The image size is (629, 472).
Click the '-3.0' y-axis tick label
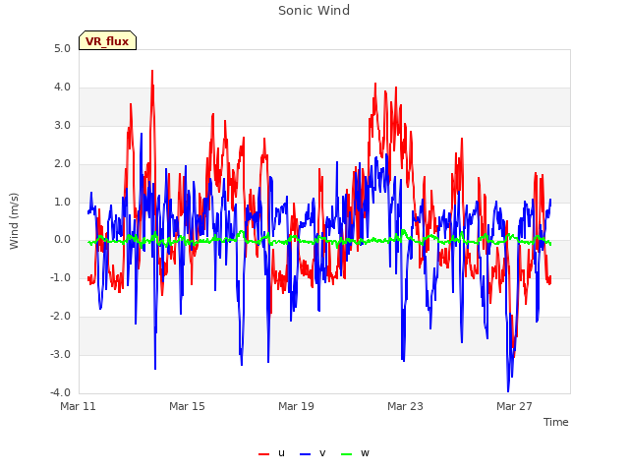[60, 354]
